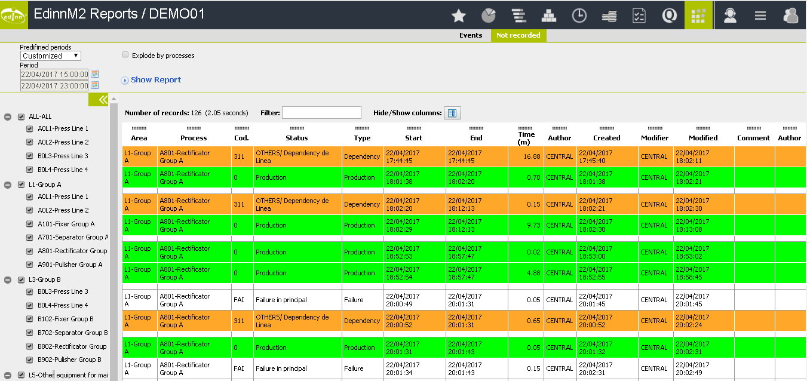Open the clock icon in header
This screenshot has height=381, width=807.
coord(579,16)
